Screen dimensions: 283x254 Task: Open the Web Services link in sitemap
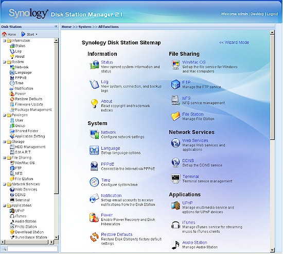[195, 140]
